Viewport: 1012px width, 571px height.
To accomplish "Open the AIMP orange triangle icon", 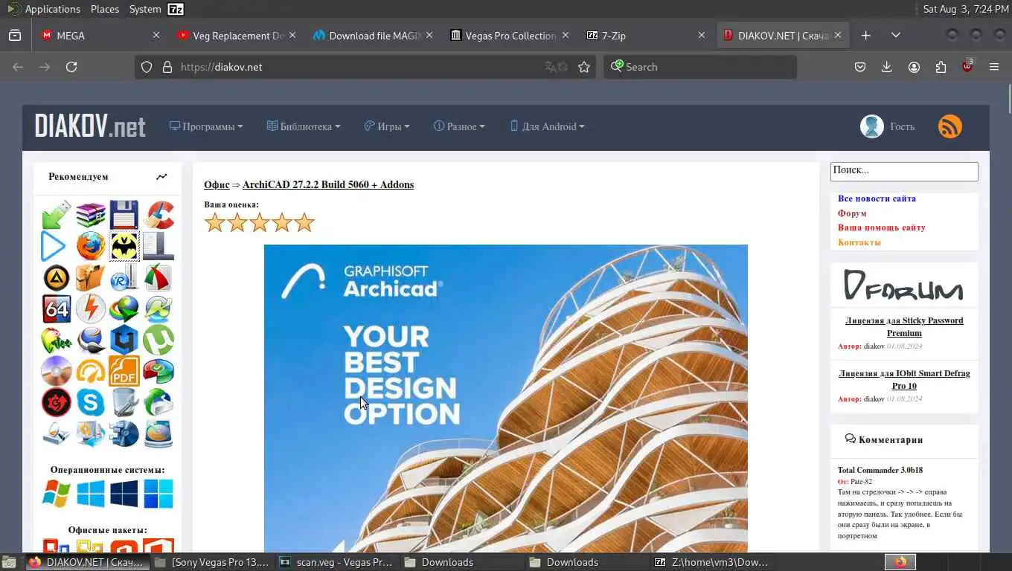I will point(57,278).
